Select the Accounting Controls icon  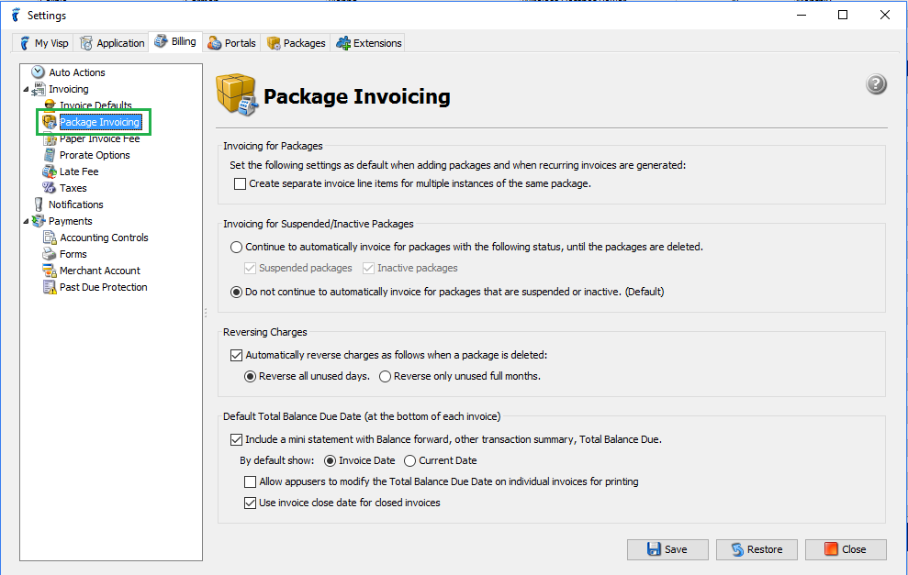[x=50, y=238]
